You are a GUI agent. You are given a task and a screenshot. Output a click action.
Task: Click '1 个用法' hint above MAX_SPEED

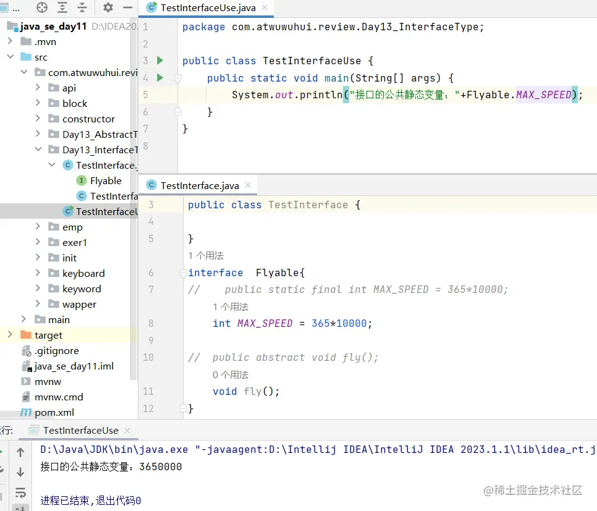(231, 307)
